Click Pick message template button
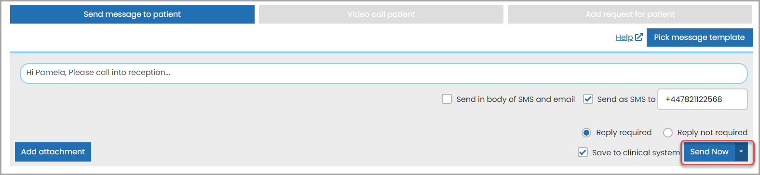This screenshot has width=760, height=175. click(x=699, y=37)
